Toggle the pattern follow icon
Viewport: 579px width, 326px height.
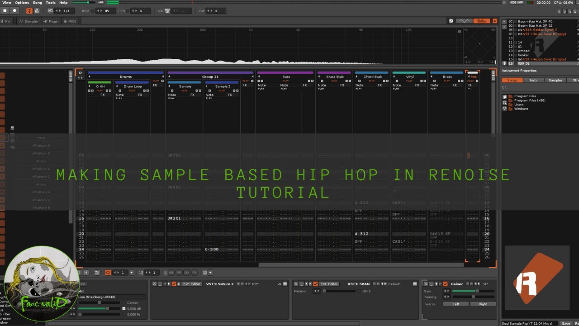[29, 10]
